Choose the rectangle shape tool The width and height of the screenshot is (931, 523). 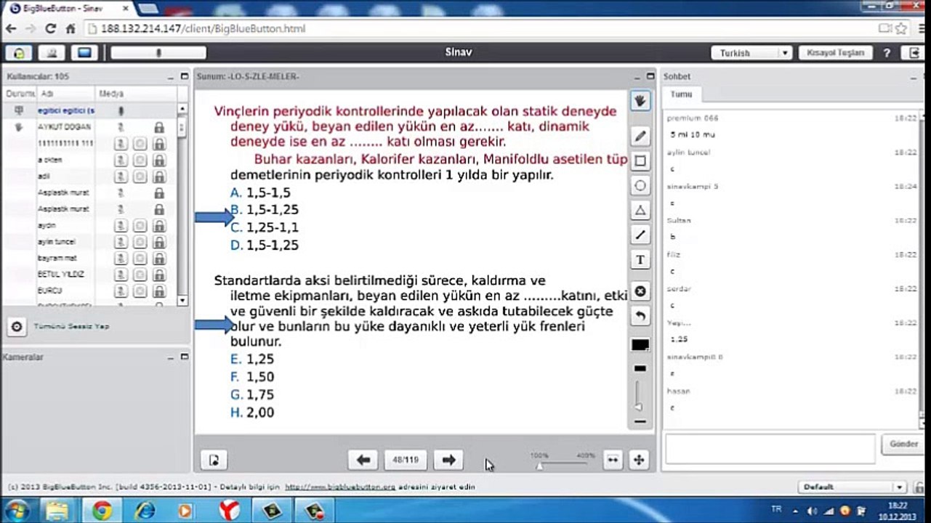[x=640, y=161]
